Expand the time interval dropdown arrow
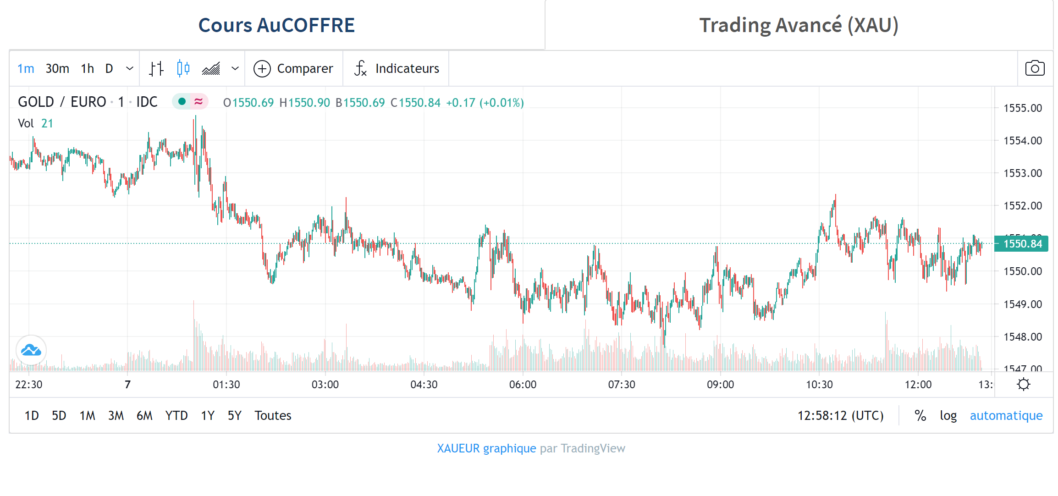Screen dimensions: 1058x496 coord(130,69)
